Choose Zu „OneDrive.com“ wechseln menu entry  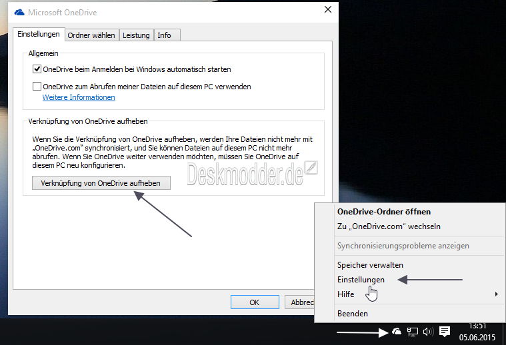[x=410, y=226]
